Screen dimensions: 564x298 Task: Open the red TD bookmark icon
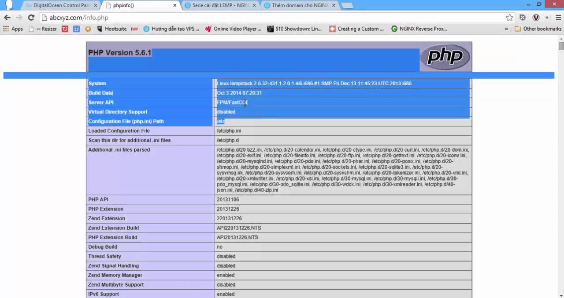pyautogui.click(x=65, y=29)
